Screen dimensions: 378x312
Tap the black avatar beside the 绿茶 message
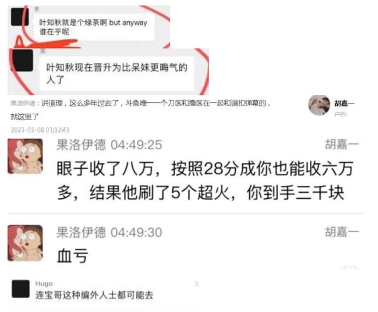pyautogui.click(x=20, y=17)
